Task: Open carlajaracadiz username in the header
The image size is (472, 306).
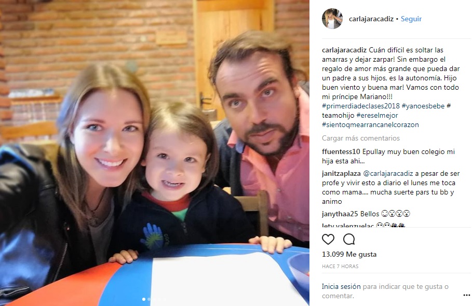Action: click(371, 19)
